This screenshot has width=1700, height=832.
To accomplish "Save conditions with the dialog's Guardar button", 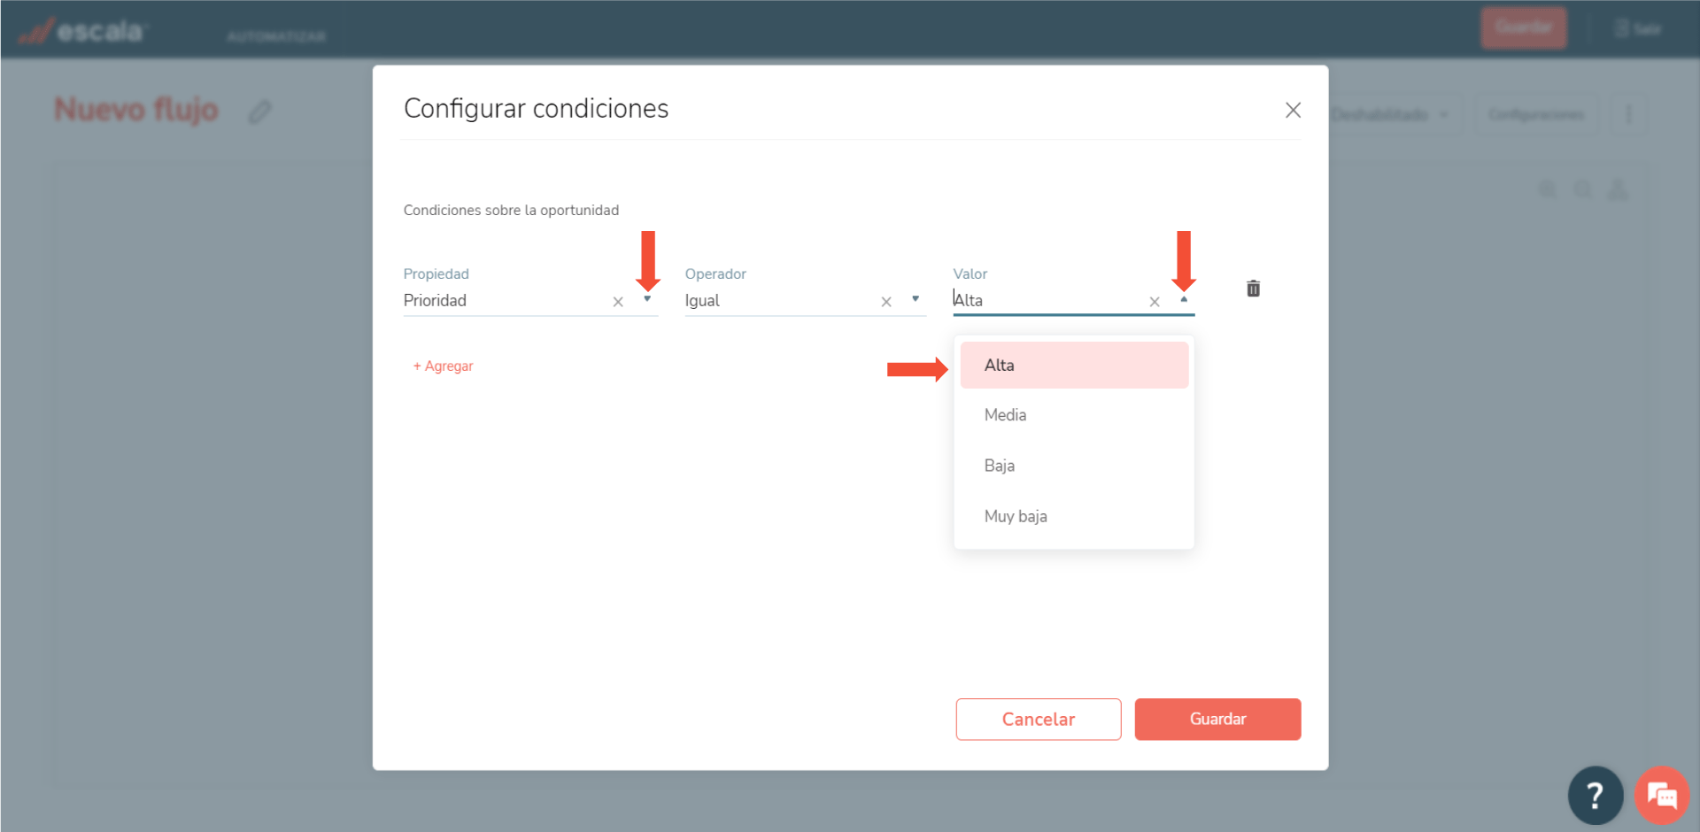I will point(1217,719).
